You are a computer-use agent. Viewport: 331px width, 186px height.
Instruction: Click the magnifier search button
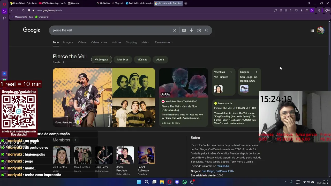point(207,30)
